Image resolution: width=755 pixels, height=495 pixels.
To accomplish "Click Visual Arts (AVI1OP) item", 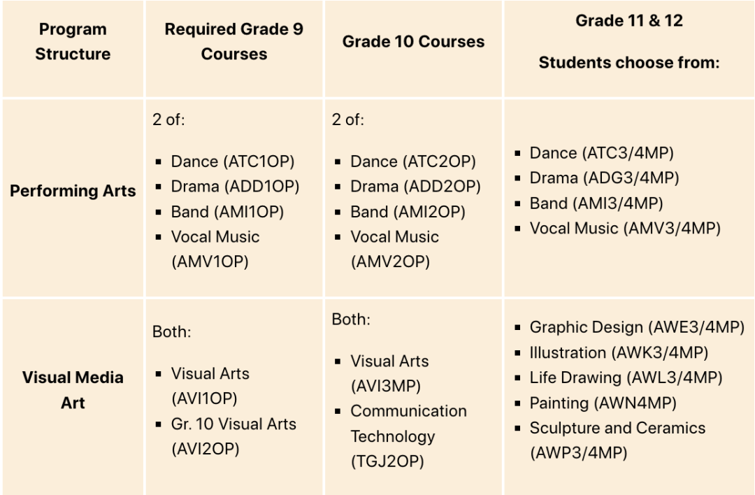I will point(210,386).
